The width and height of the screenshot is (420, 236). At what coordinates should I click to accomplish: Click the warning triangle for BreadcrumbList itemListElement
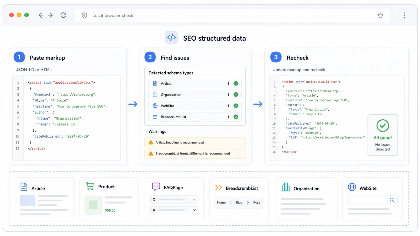pyautogui.click(x=151, y=153)
